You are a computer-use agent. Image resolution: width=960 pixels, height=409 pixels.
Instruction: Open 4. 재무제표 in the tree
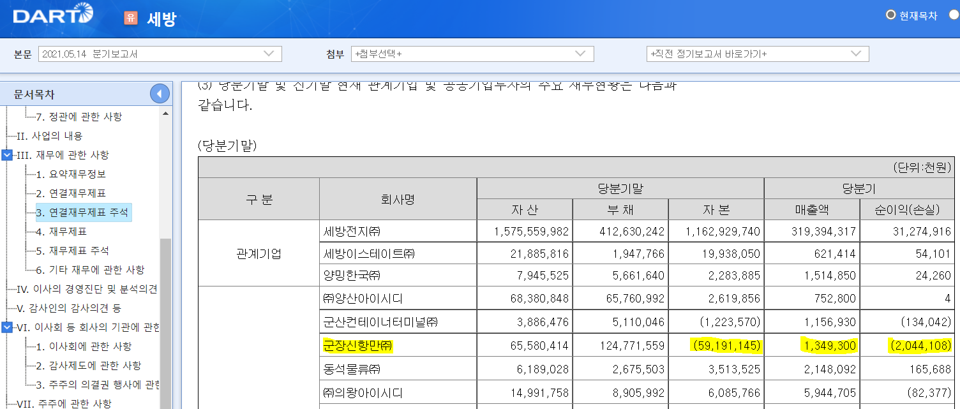coord(61,232)
